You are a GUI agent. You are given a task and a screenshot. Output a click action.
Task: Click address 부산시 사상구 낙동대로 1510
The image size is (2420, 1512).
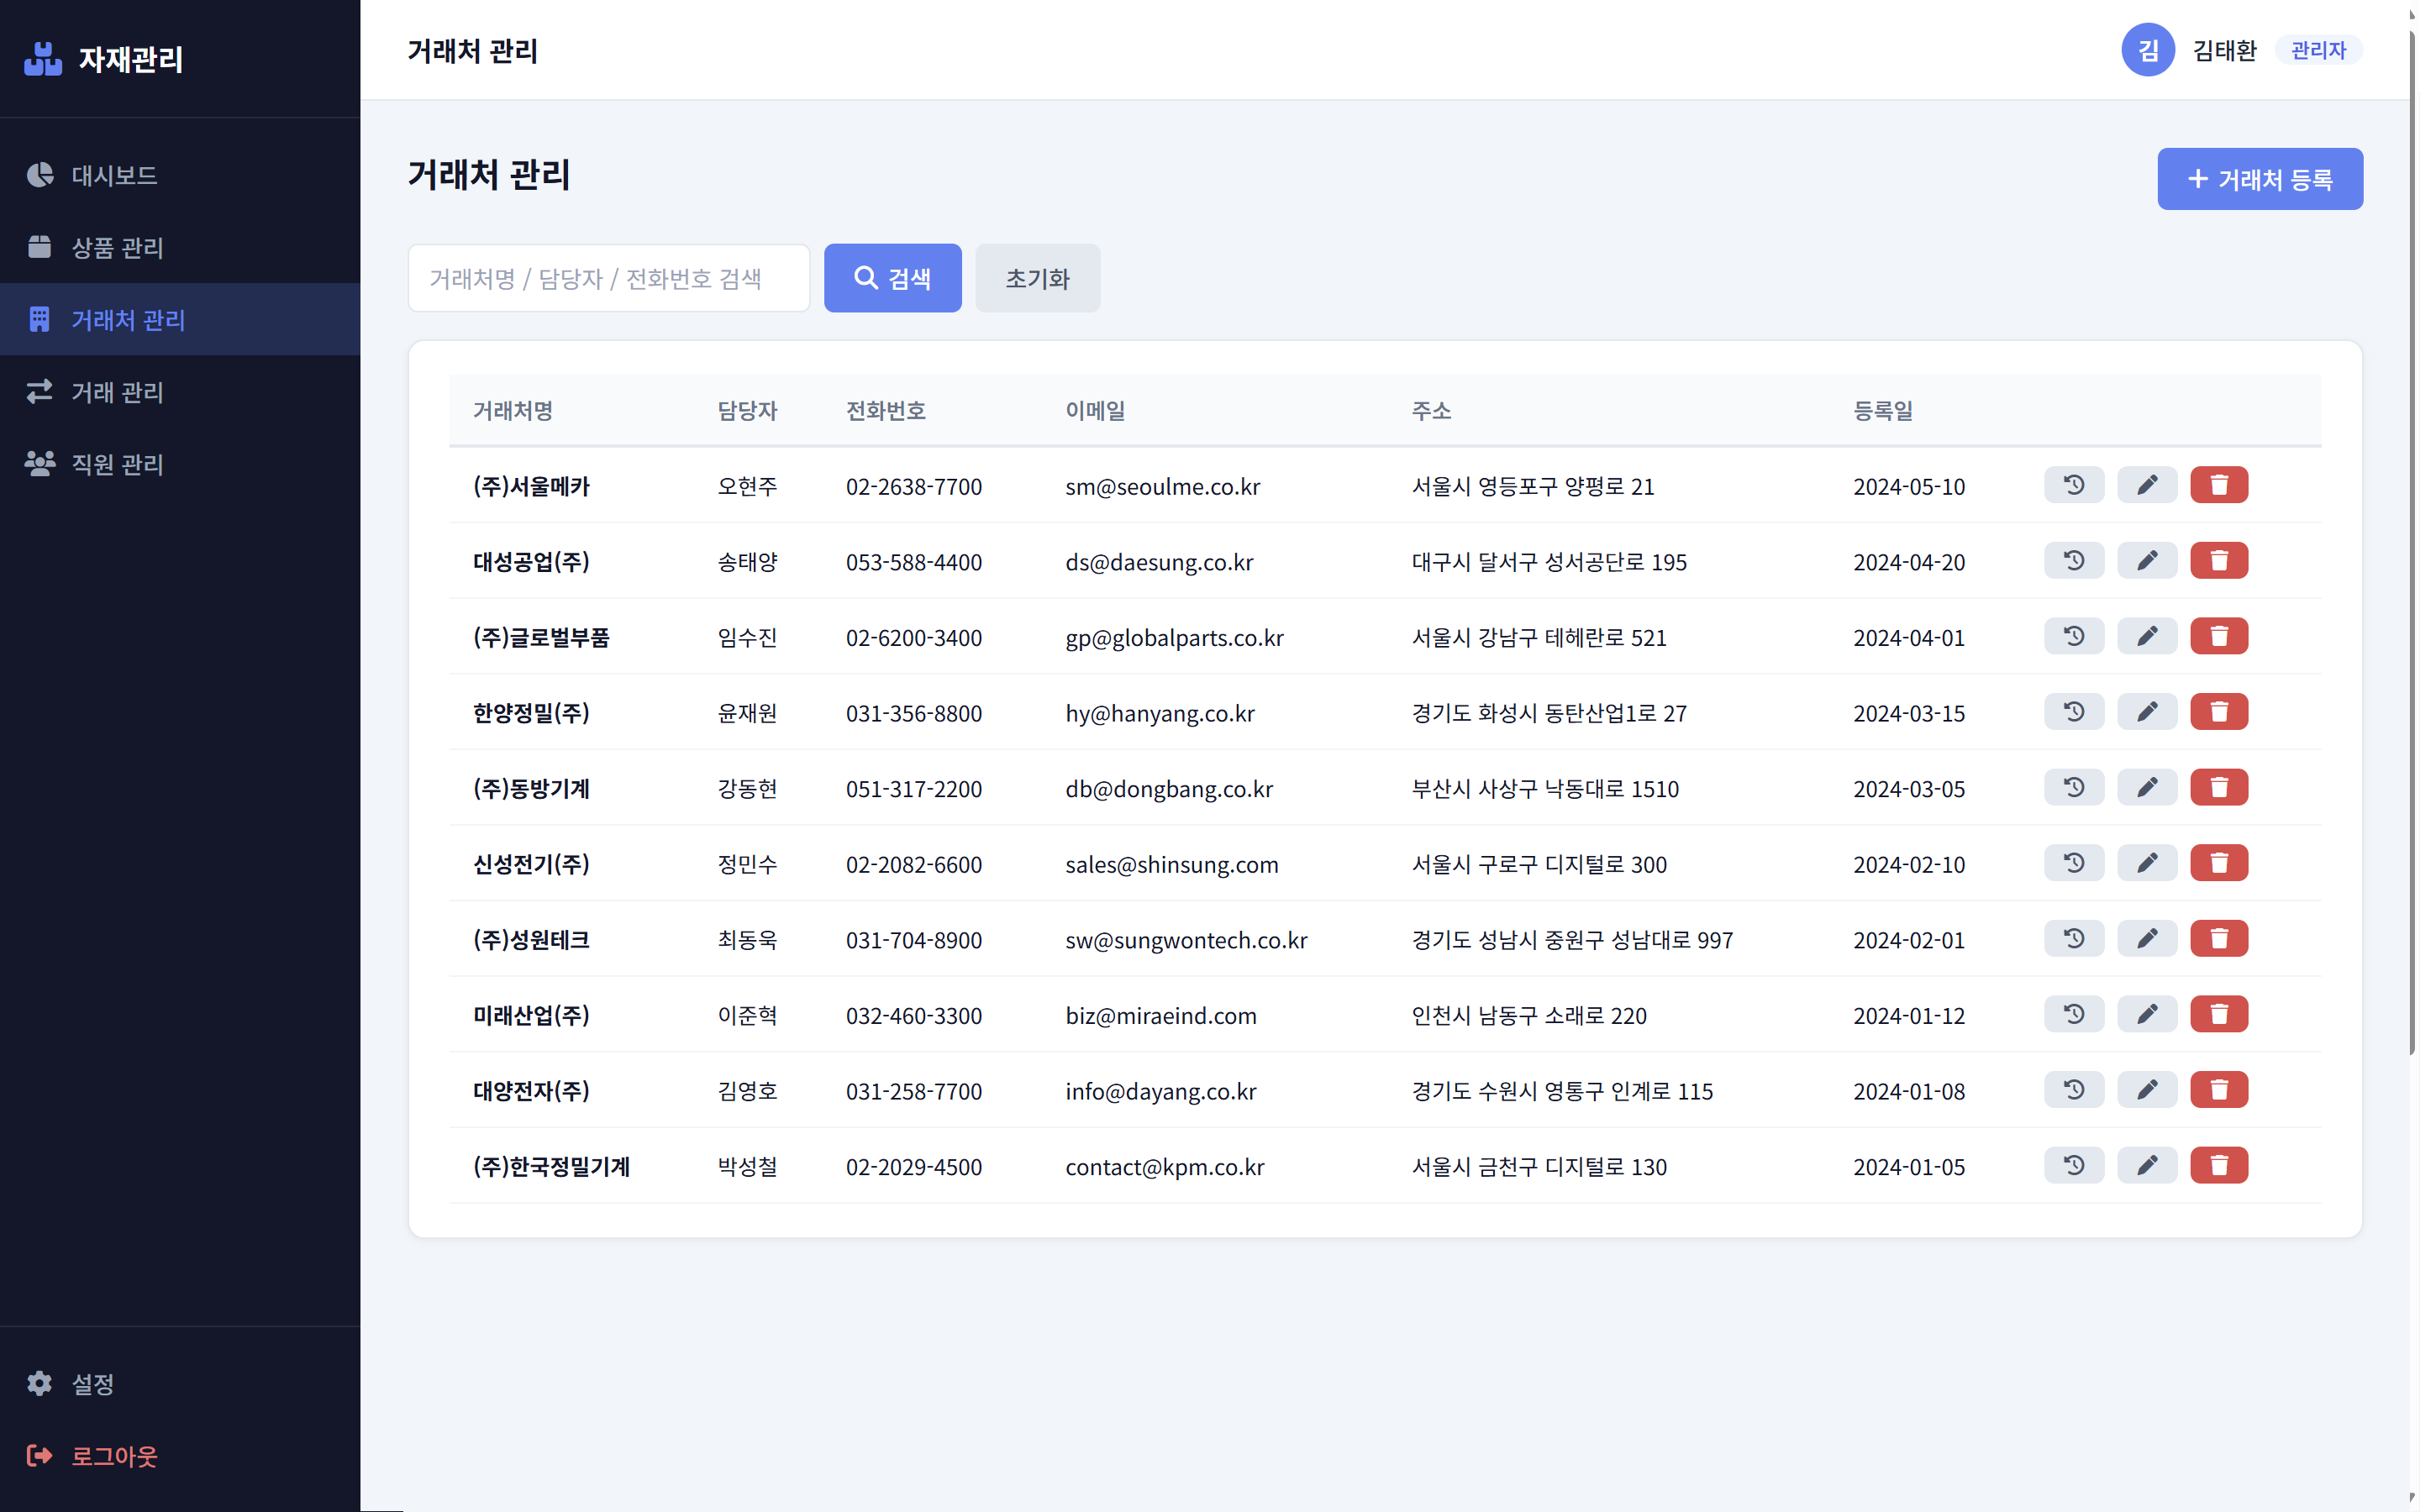click(1545, 789)
